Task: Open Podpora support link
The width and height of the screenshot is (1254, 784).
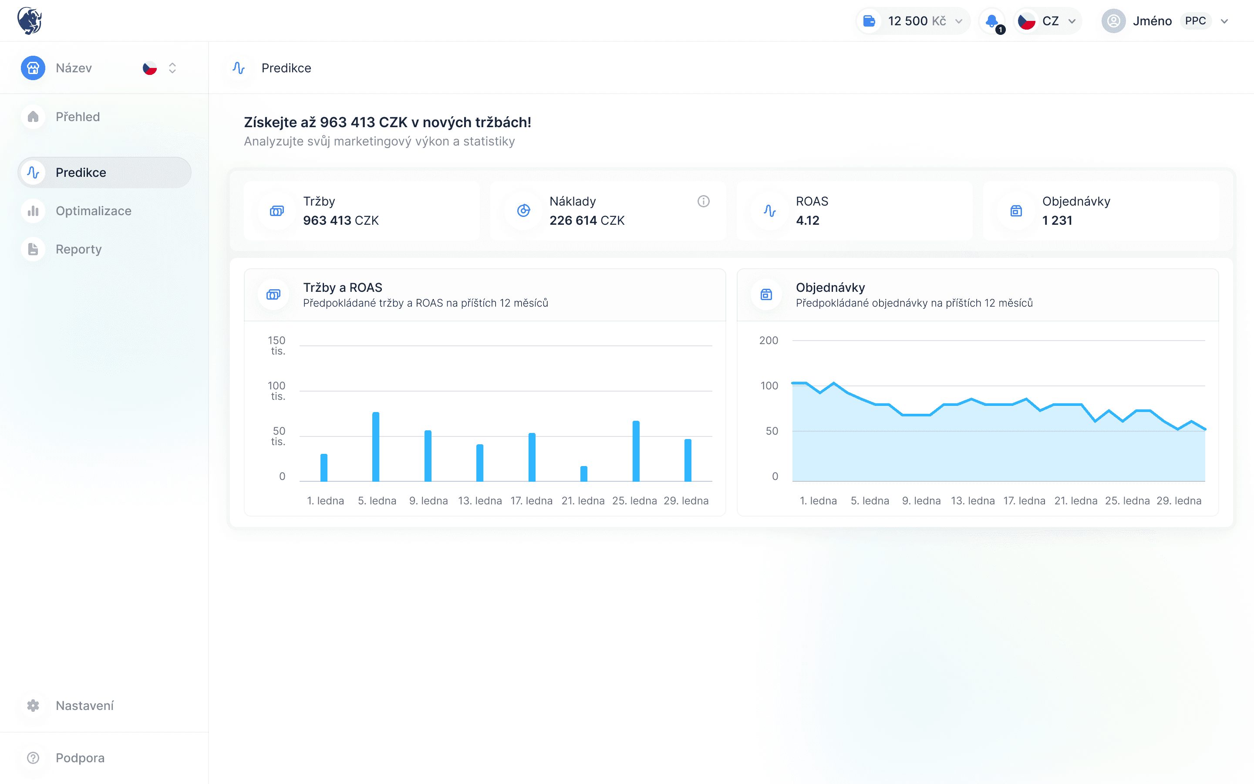Action: click(80, 758)
